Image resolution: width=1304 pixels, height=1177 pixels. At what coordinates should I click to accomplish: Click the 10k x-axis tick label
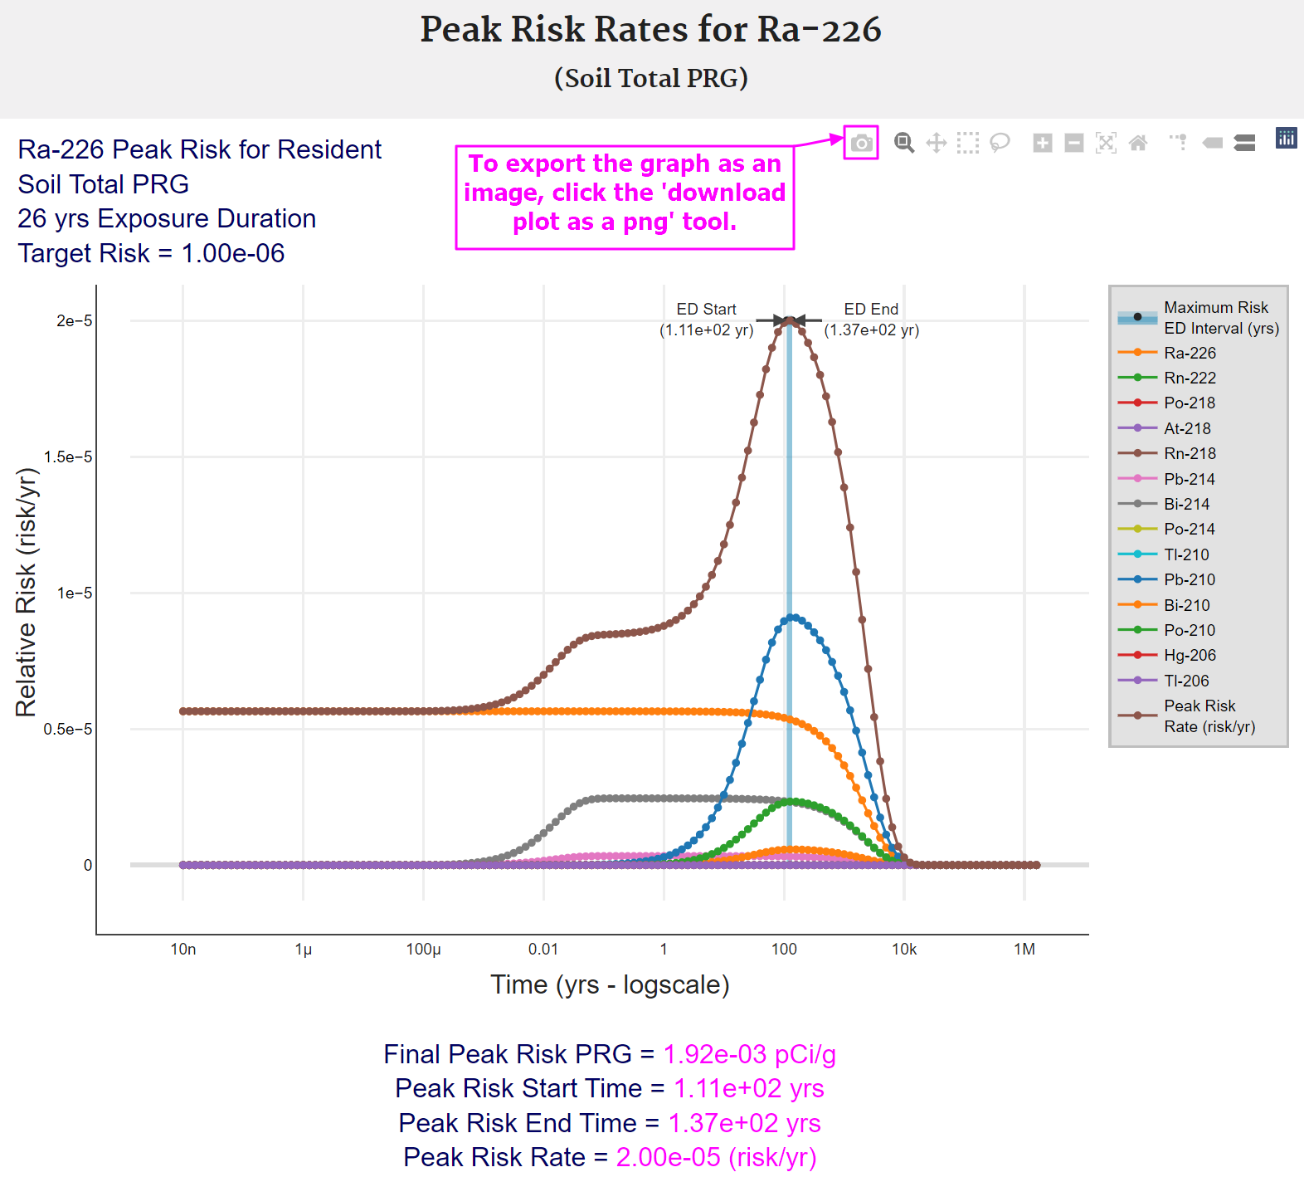tap(904, 950)
